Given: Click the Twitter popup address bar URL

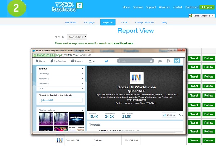Looking at the screenshot, I should click(x=73, y=55).
